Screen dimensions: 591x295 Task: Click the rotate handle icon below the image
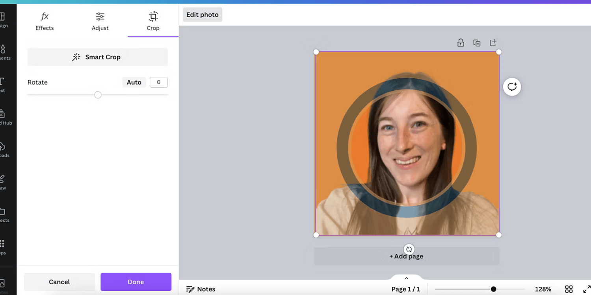pyautogui.click(x=409, y=249)
